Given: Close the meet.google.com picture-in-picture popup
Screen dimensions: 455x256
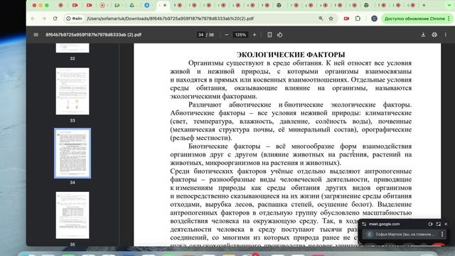Looking at the screenshot, I should pos(446,224).
